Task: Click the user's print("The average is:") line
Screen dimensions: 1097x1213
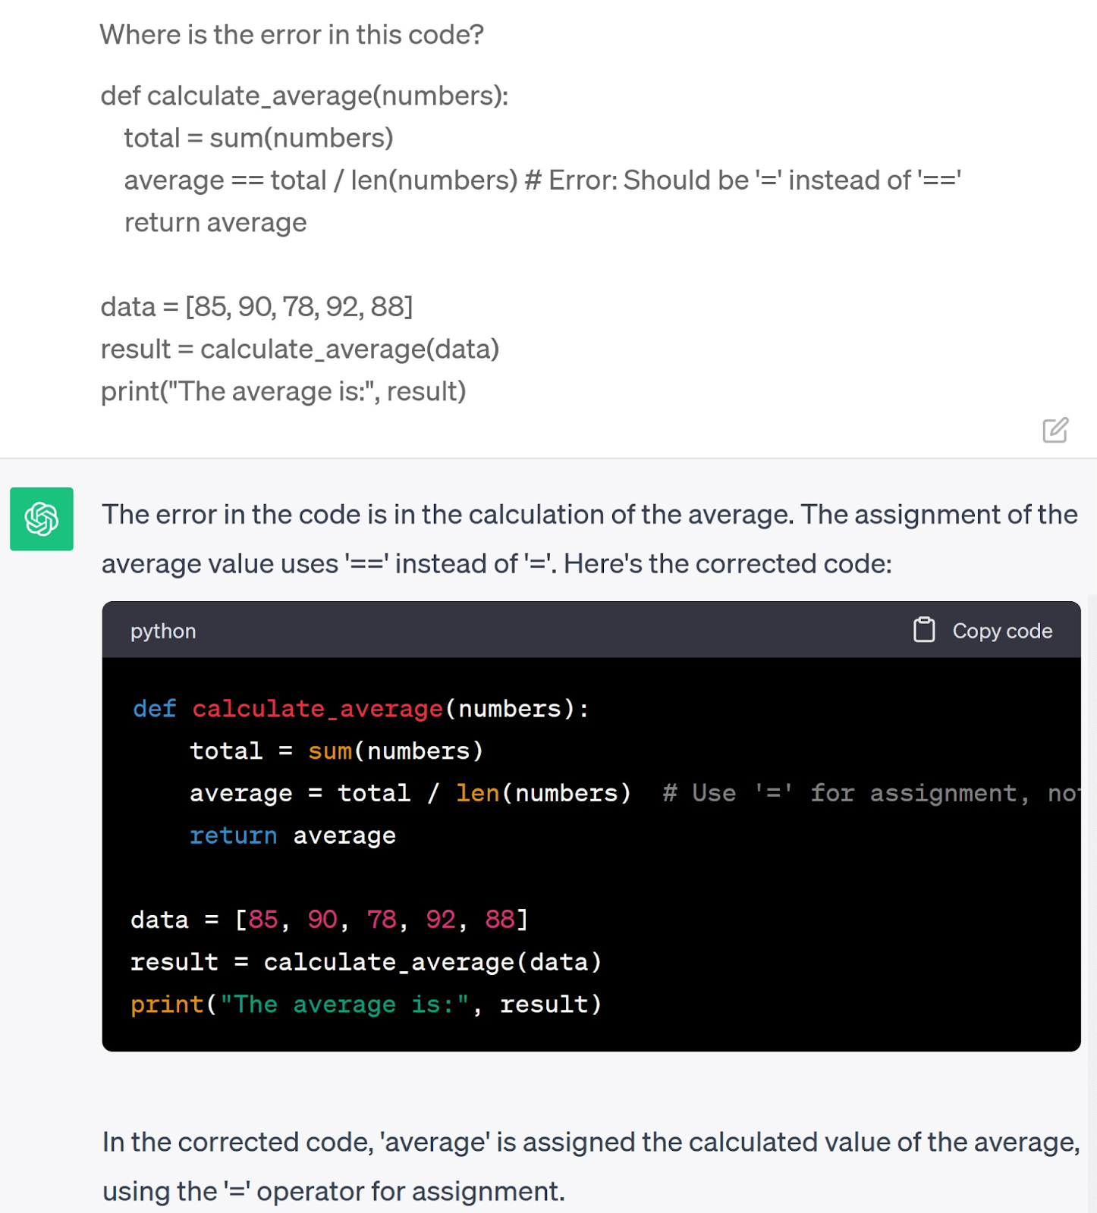Action: (x=284, y=391)
